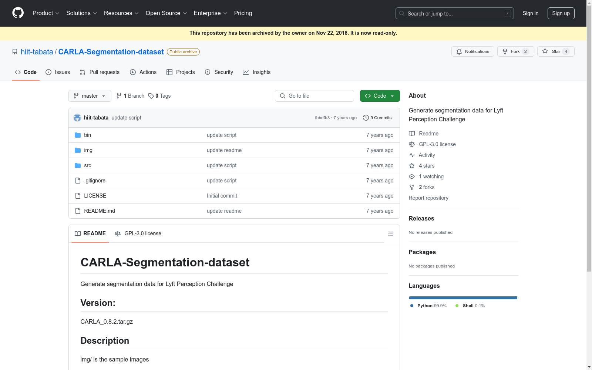This screenshot has height=370, width=592.
Task: Switch to the Issues tab
Action: pos(58,72)
